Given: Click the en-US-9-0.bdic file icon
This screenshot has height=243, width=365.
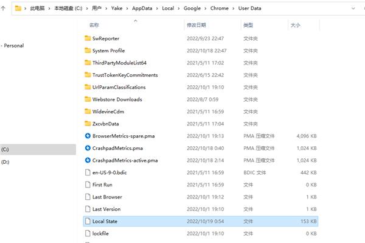Looking at the screenshot, I should [x=88, y=172].
